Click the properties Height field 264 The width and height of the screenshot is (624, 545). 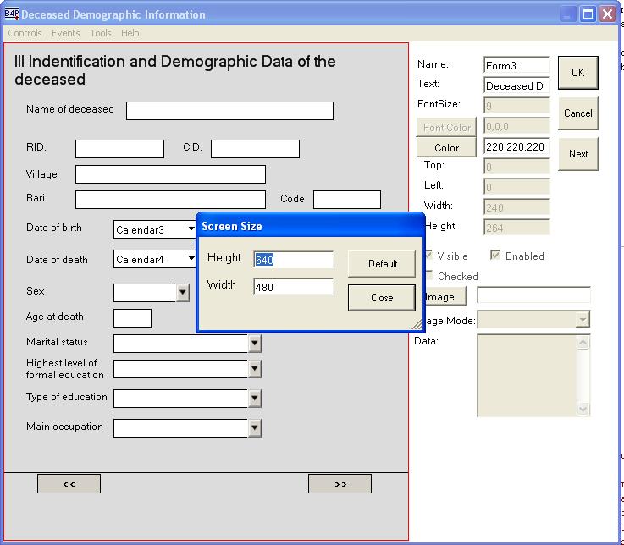point(516,228)
